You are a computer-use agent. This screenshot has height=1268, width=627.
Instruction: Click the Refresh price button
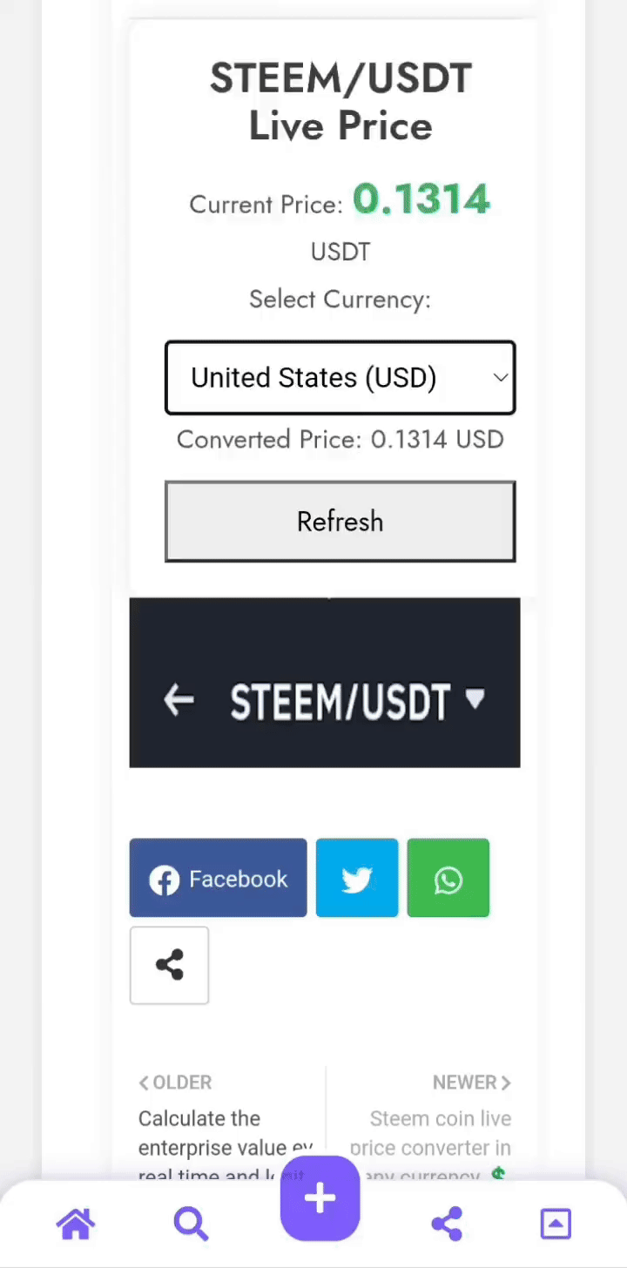coord(340,522)
